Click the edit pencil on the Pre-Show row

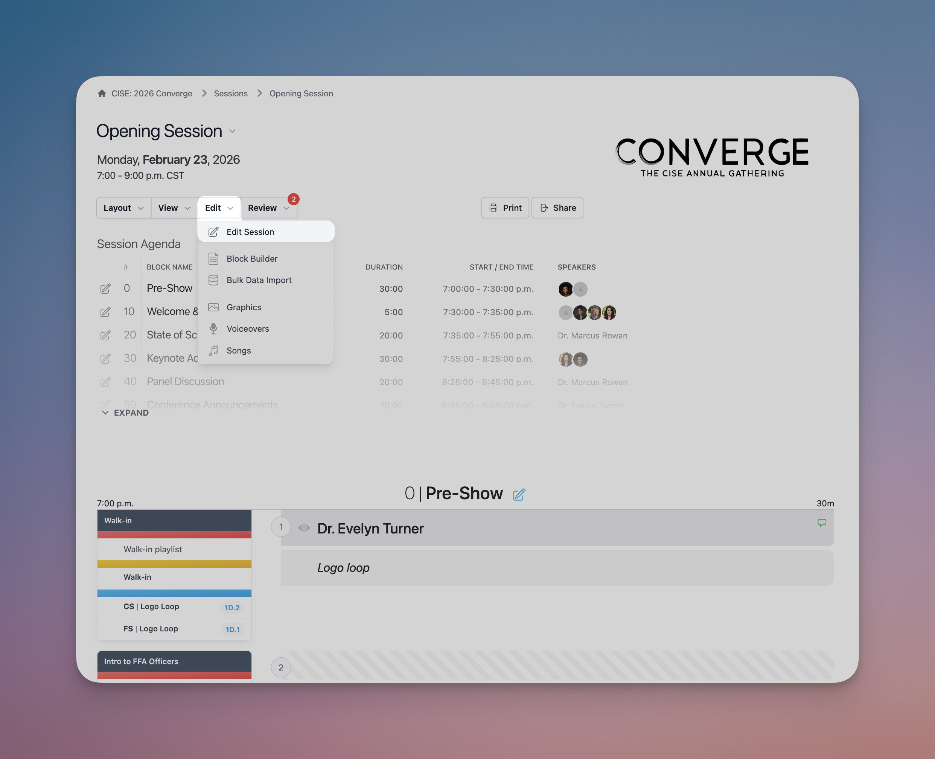[105, 288]
